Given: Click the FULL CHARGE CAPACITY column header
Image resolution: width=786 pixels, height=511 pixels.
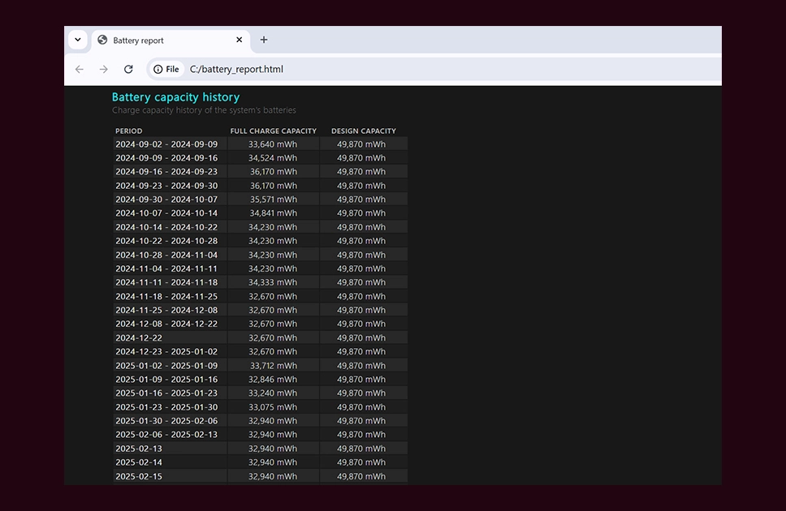Looking at the screenshot, I should tap(273, 131).
